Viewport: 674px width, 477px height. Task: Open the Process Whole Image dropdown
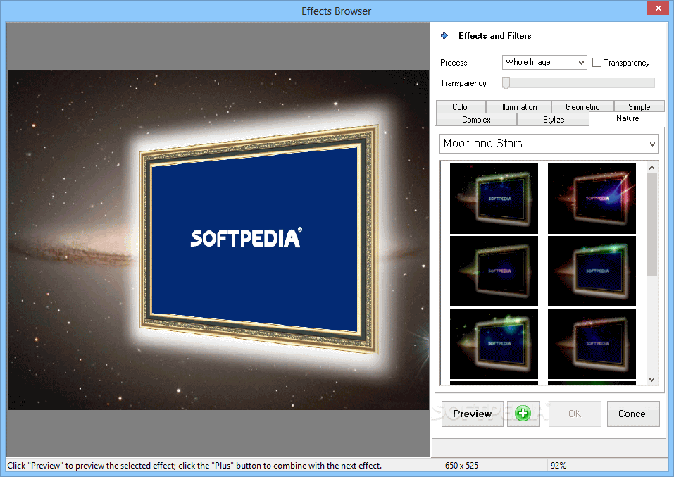pos(544,63)
